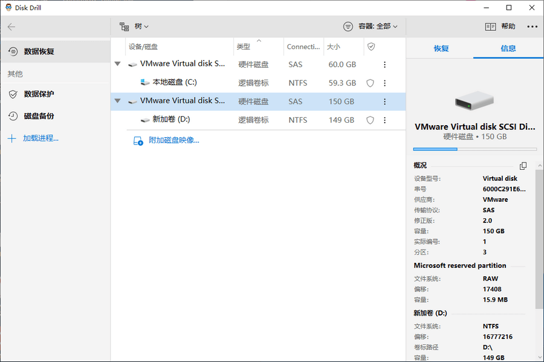Screen dimensions: 544x362
Task: Click the shield icon for 本地磁盘 (C:)
Action: (371, 83)
